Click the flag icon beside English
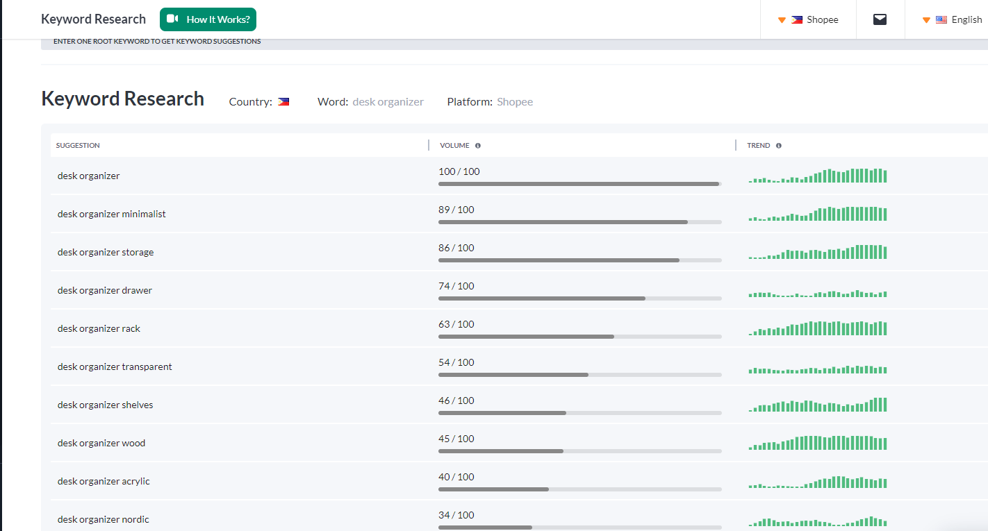Viewport: 988px width, 531px height. 941,19
